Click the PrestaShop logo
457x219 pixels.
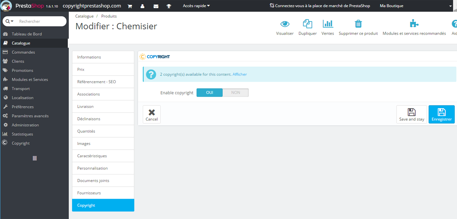click(23, 5)
